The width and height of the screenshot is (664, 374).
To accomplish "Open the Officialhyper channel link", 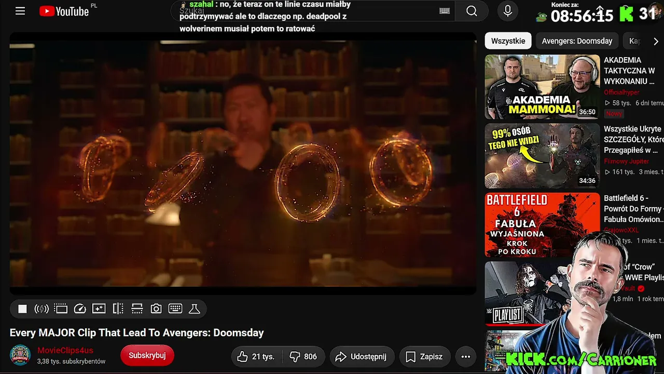I will coord(621,92).
